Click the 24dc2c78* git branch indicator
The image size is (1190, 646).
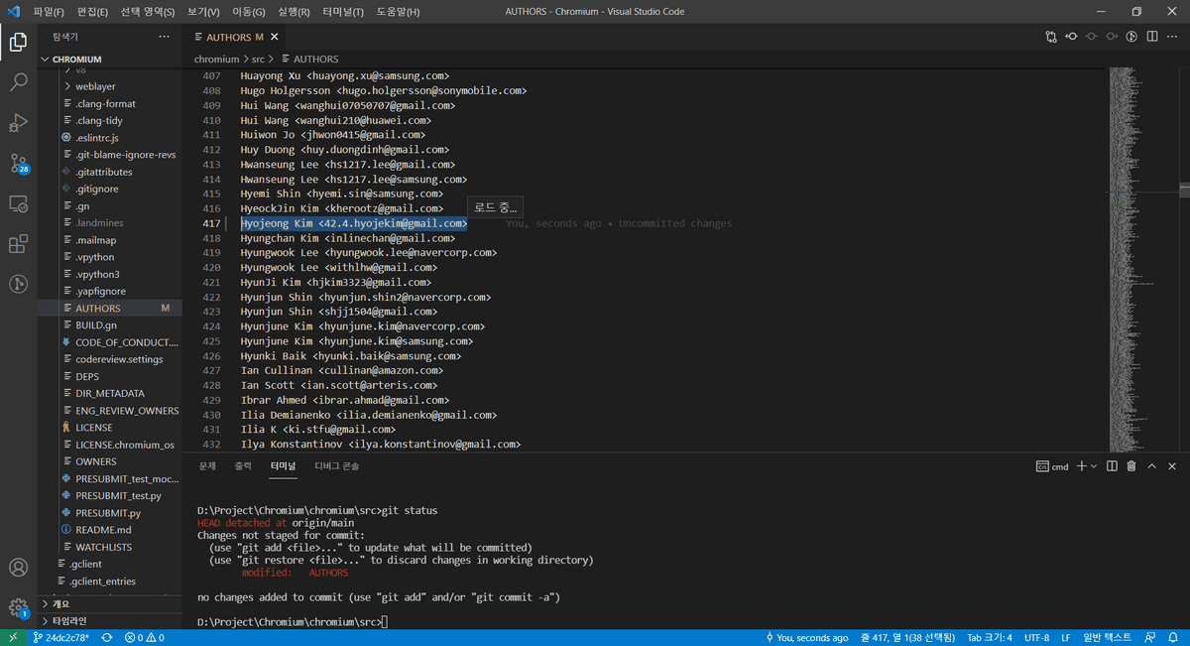tap(60, 637)
